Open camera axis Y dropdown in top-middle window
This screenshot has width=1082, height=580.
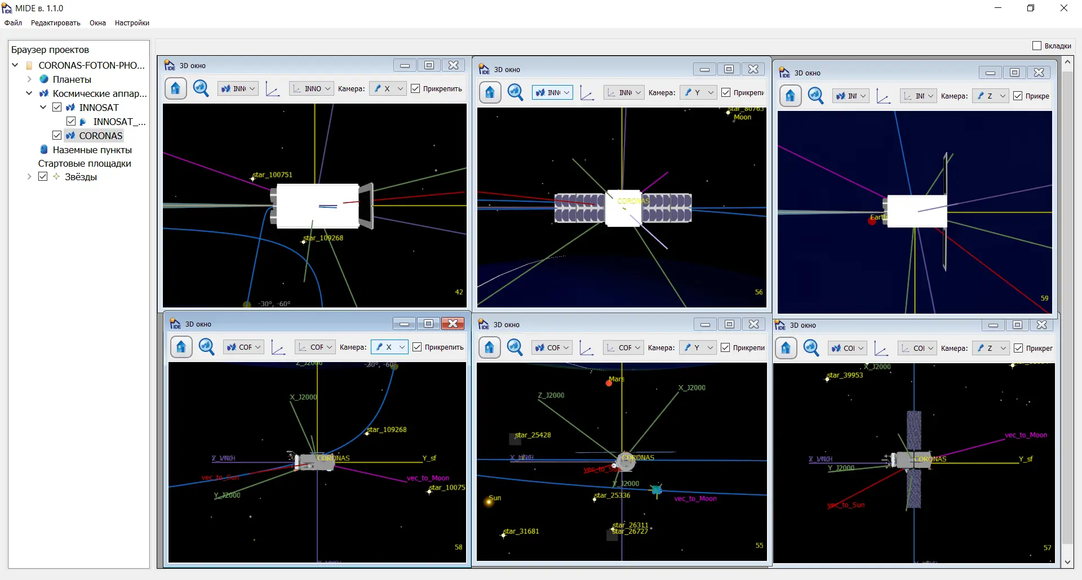tap(698, 92)
